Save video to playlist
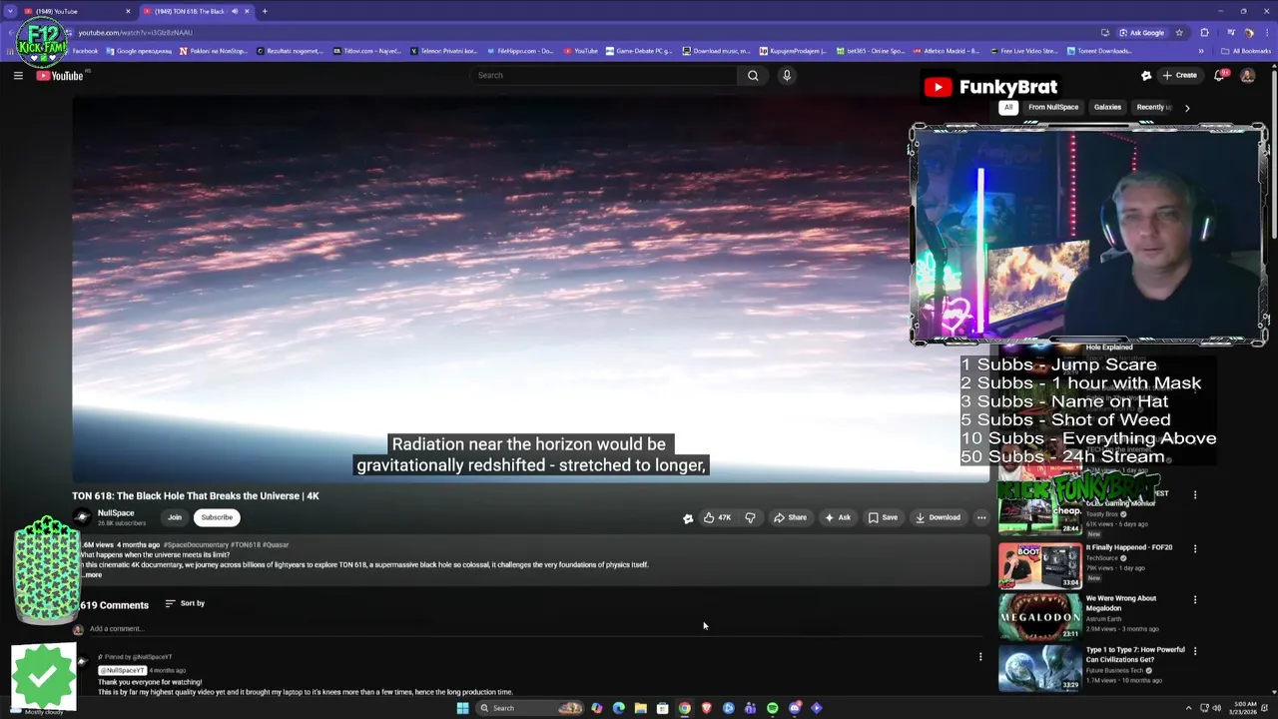The width and height of the screenshot is (1278, 719). tap(883, 517)
